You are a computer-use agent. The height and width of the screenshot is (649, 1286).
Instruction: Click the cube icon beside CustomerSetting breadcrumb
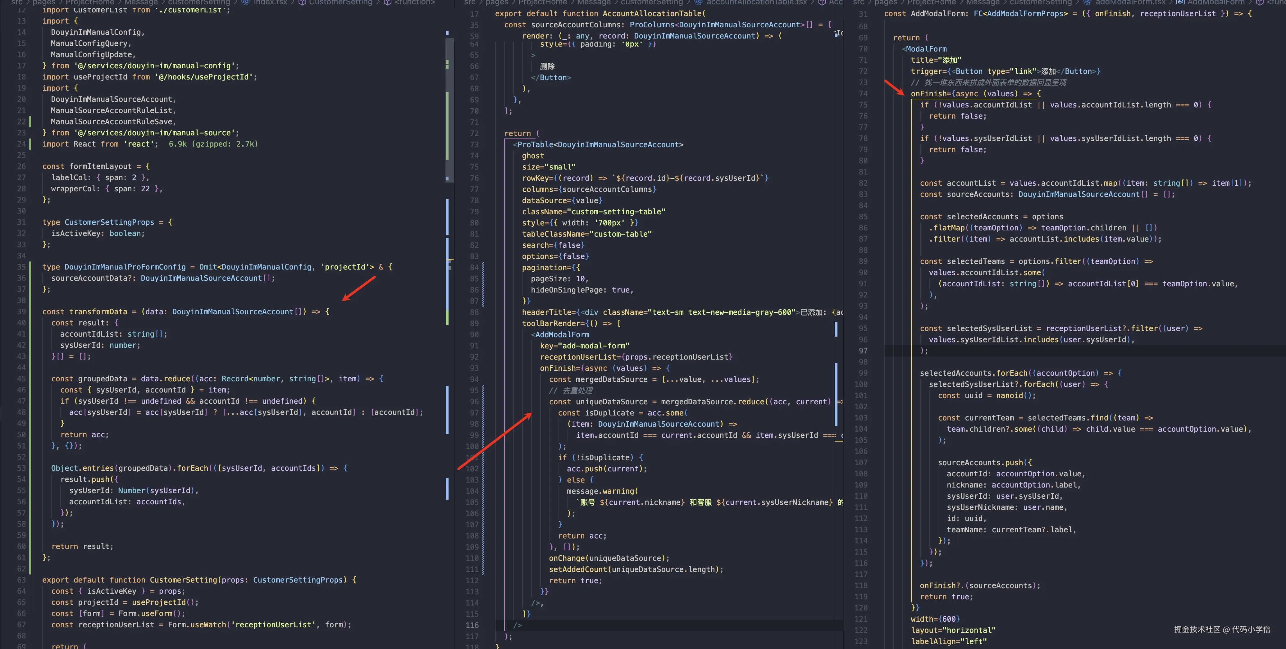tap(302, 2)
